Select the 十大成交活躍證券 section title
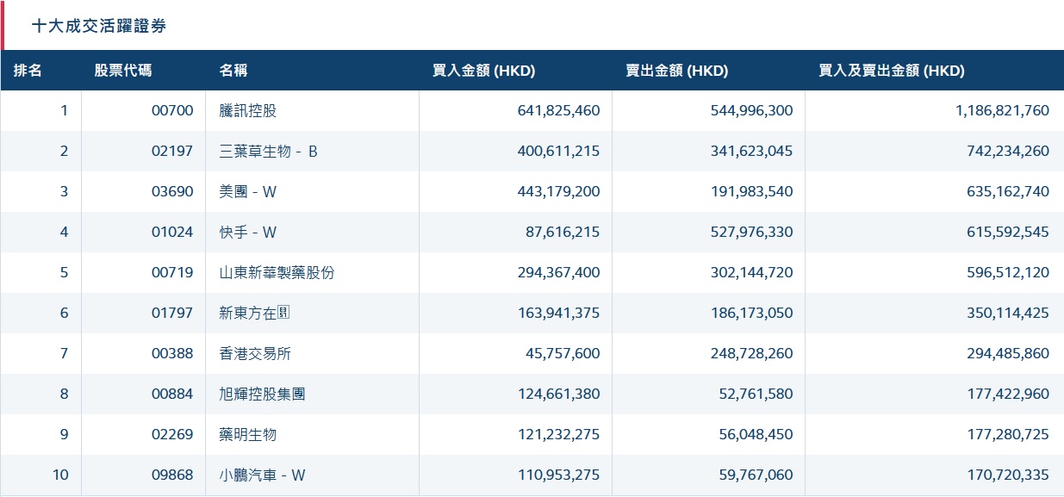Screen dimensions: 1064x497 pyautogui.click(x=99, y=26)
